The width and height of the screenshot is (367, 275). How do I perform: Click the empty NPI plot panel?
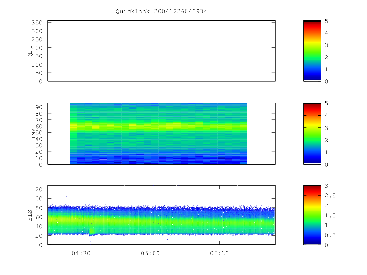pos(161,51)
